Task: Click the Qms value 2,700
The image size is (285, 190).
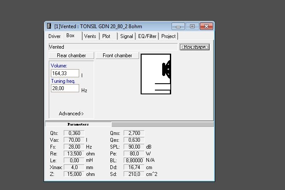Action: (x=134, y=133)
